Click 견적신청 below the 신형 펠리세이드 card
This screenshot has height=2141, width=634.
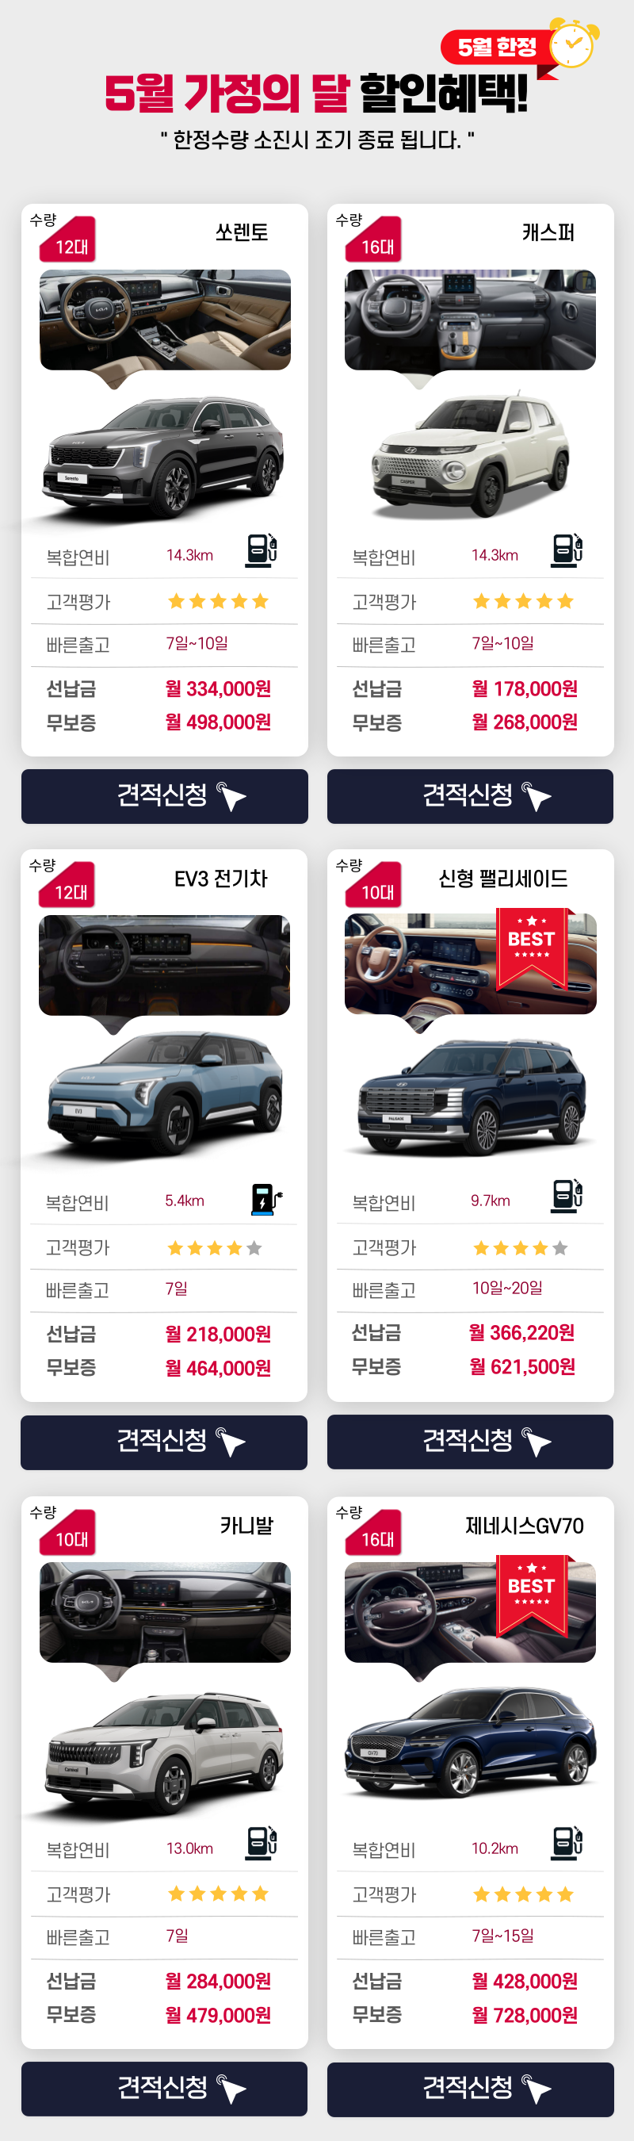pos(470,1442)
